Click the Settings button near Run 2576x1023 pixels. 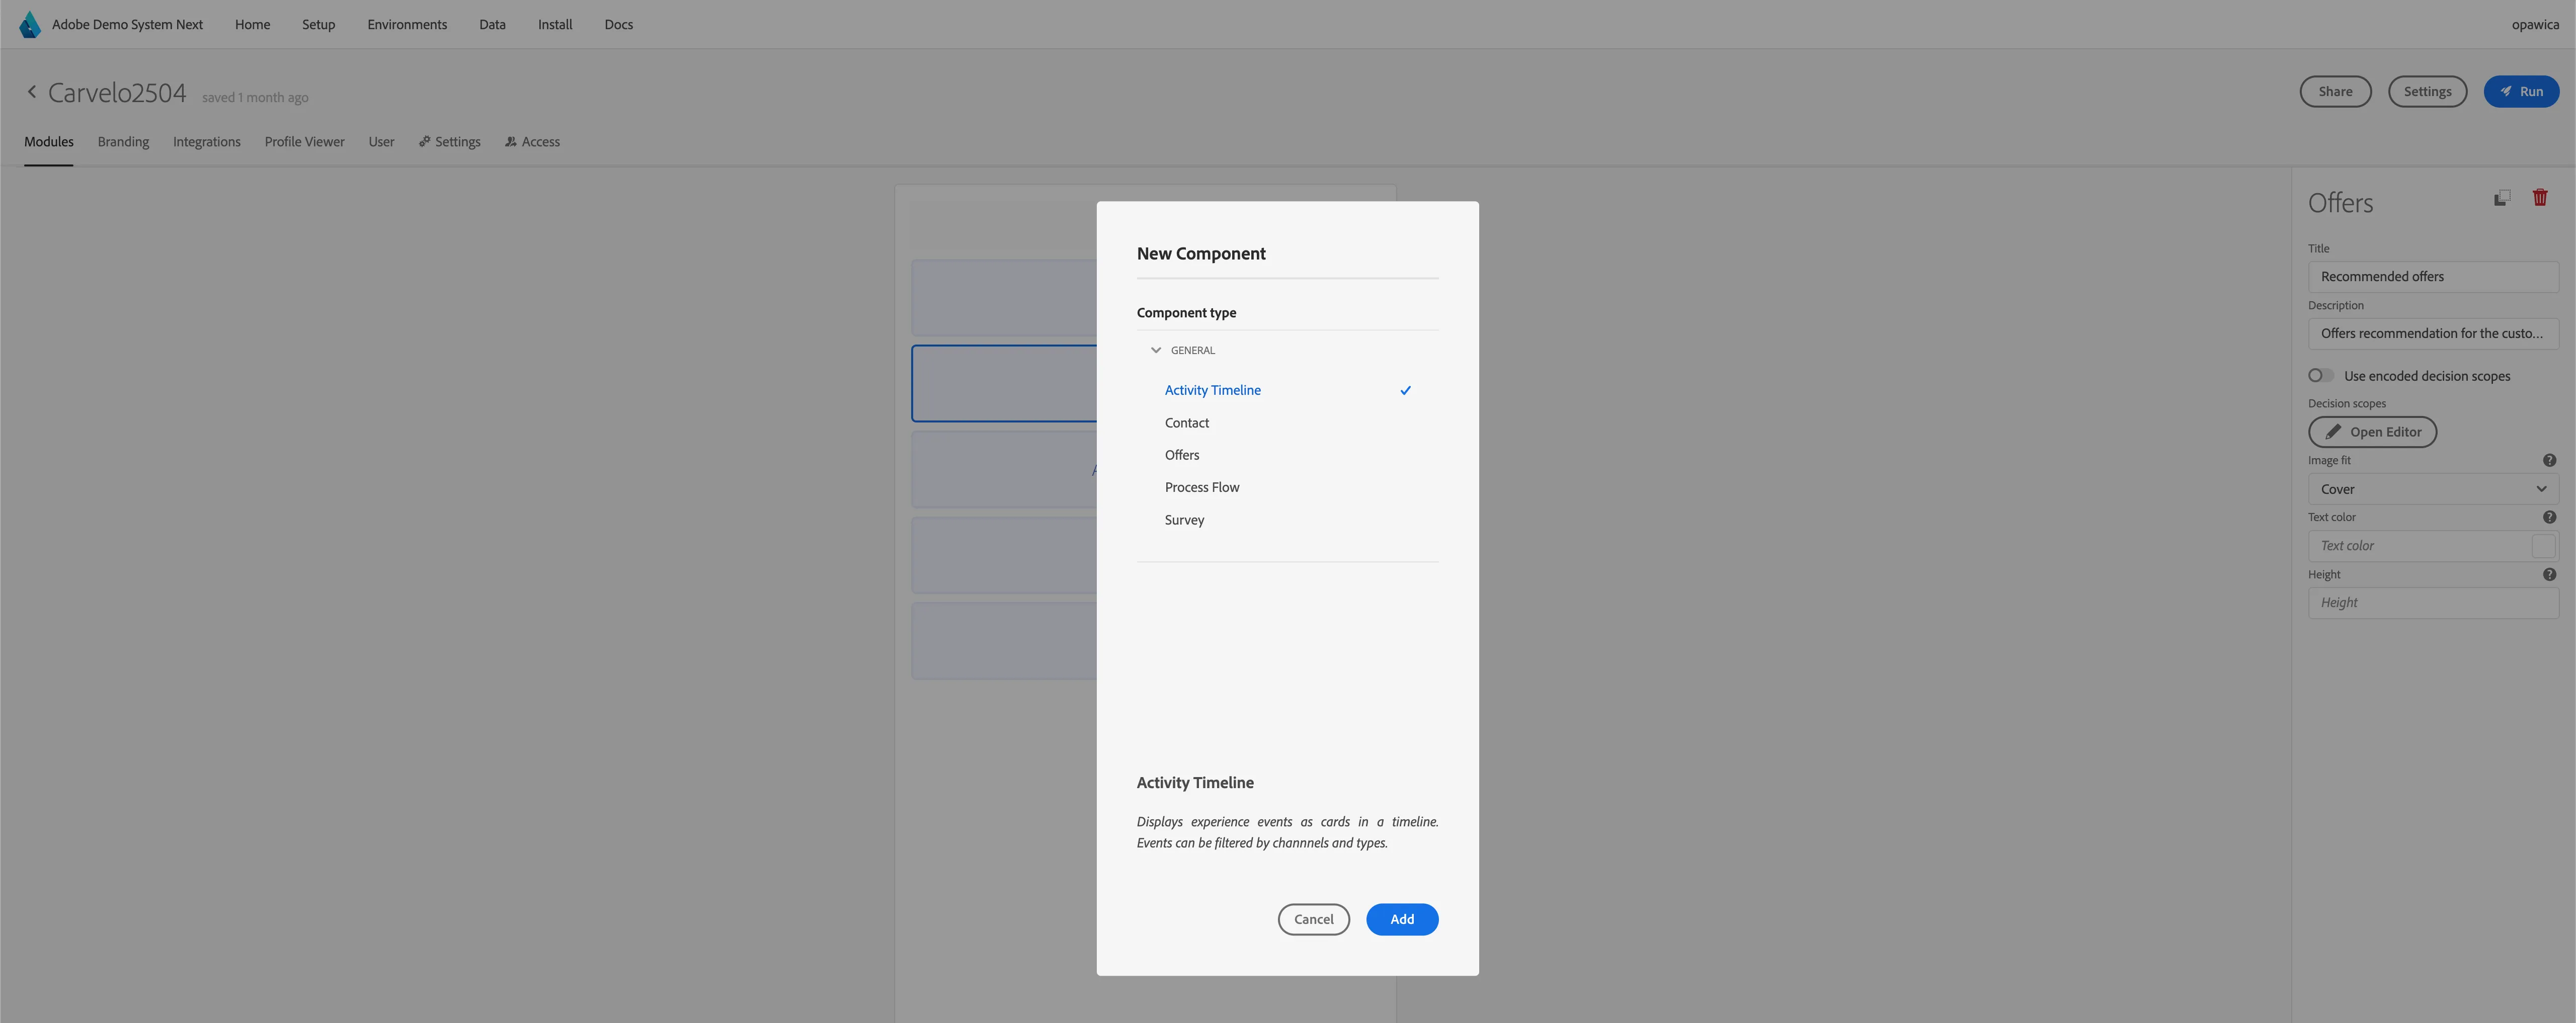pyautogui.click(x=2427, y=92)
